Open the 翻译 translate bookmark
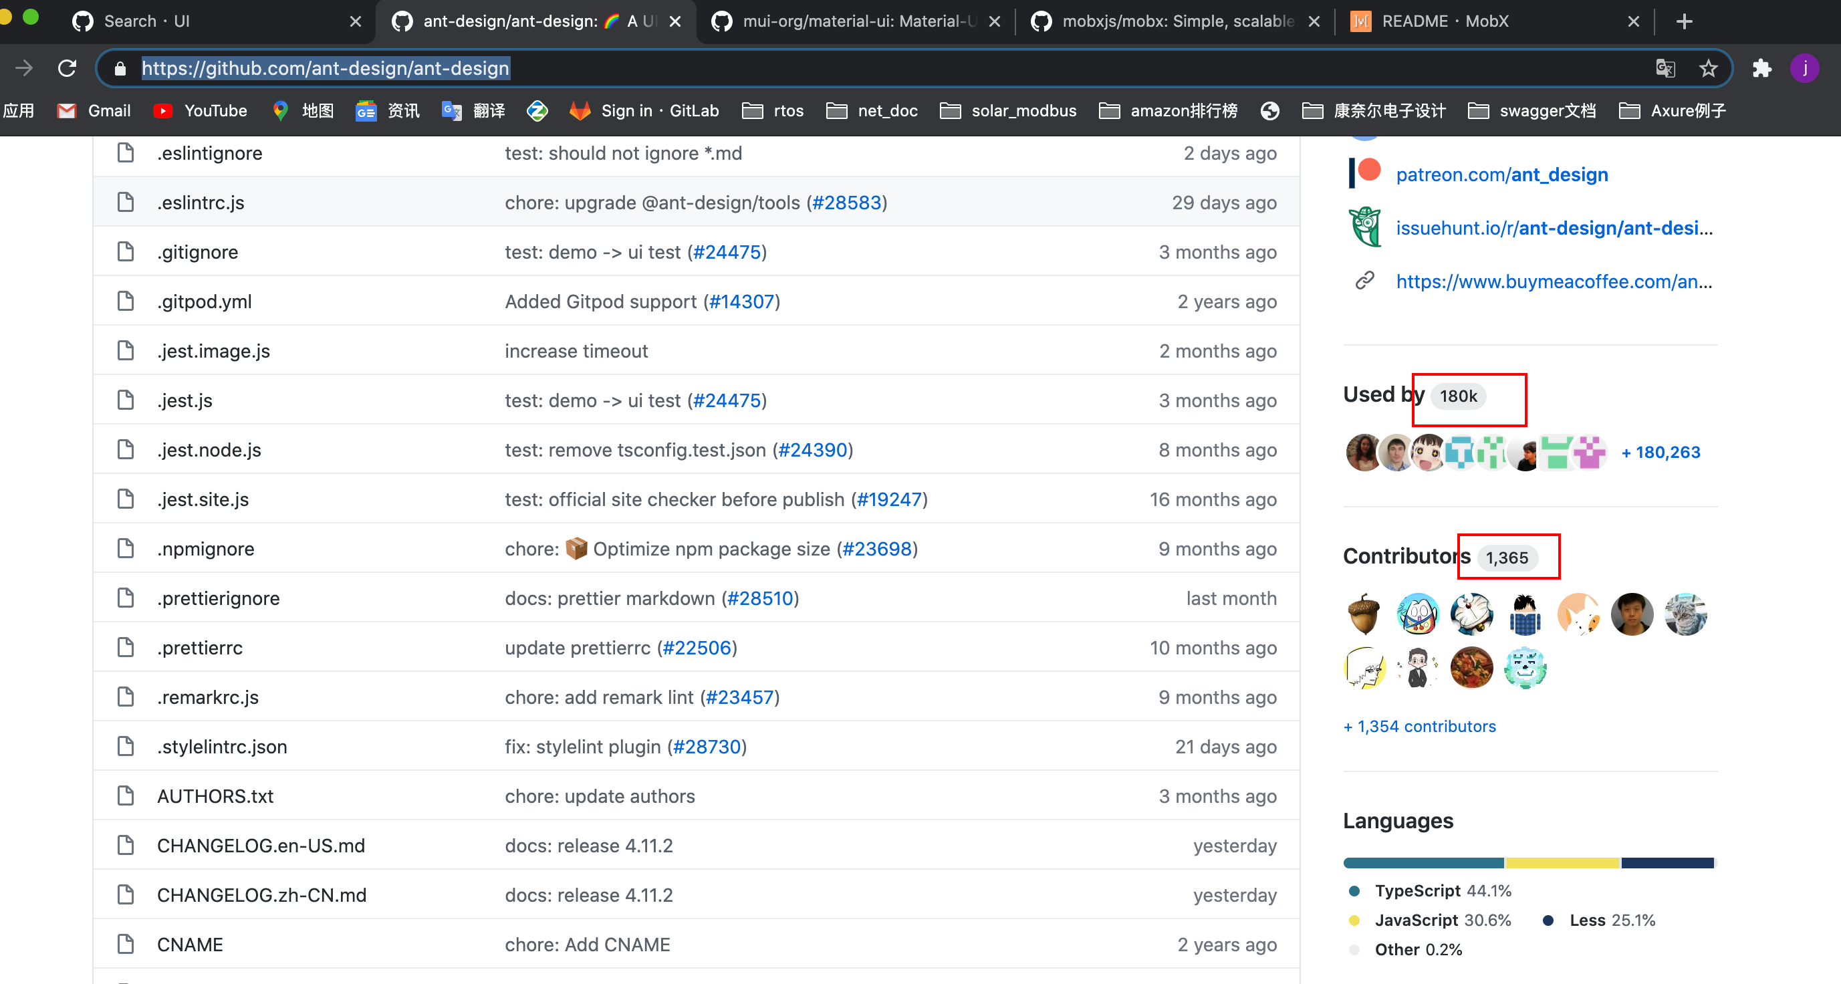The image size is (1841, 984). click(x=474, y=111)
